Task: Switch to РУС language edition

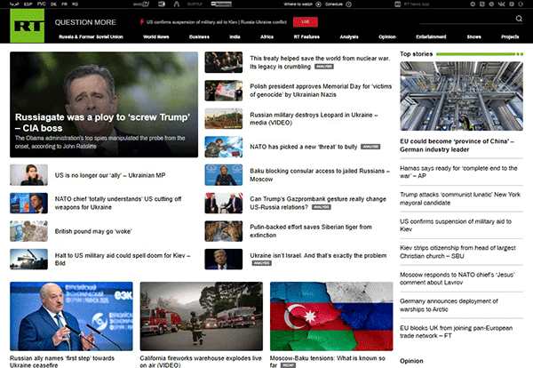Action: pyautogui.click(x=42, y=4)
